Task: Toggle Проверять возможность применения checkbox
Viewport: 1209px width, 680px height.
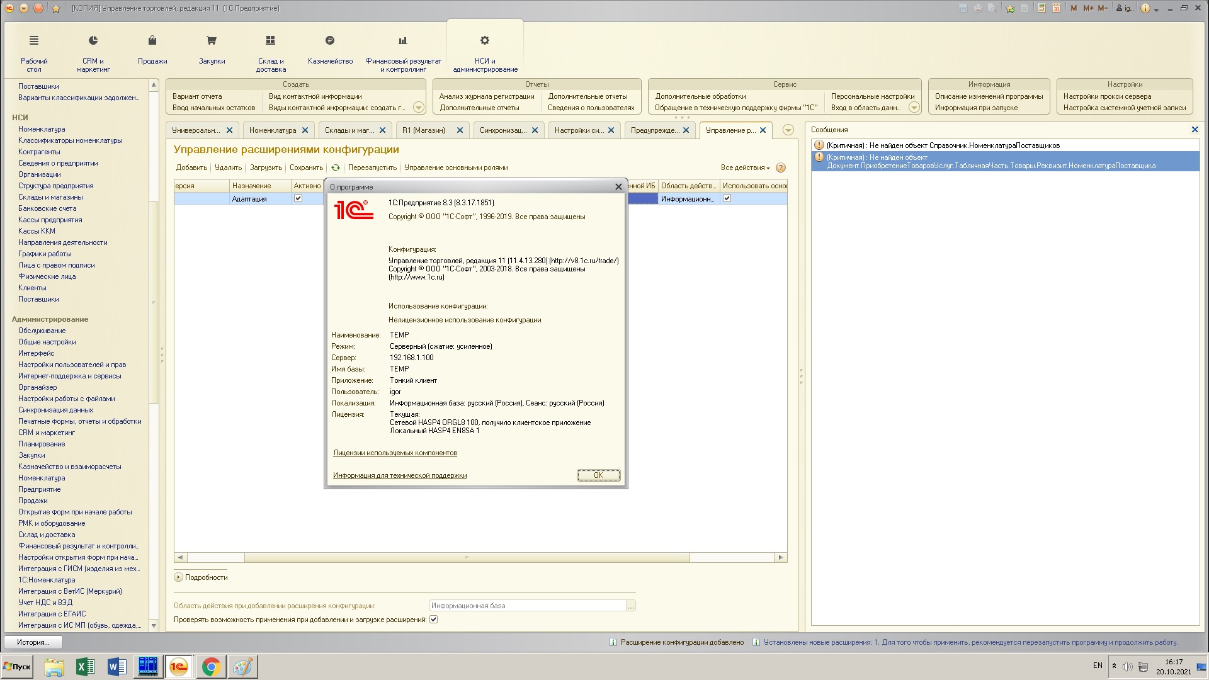Action: coord(433,620)
